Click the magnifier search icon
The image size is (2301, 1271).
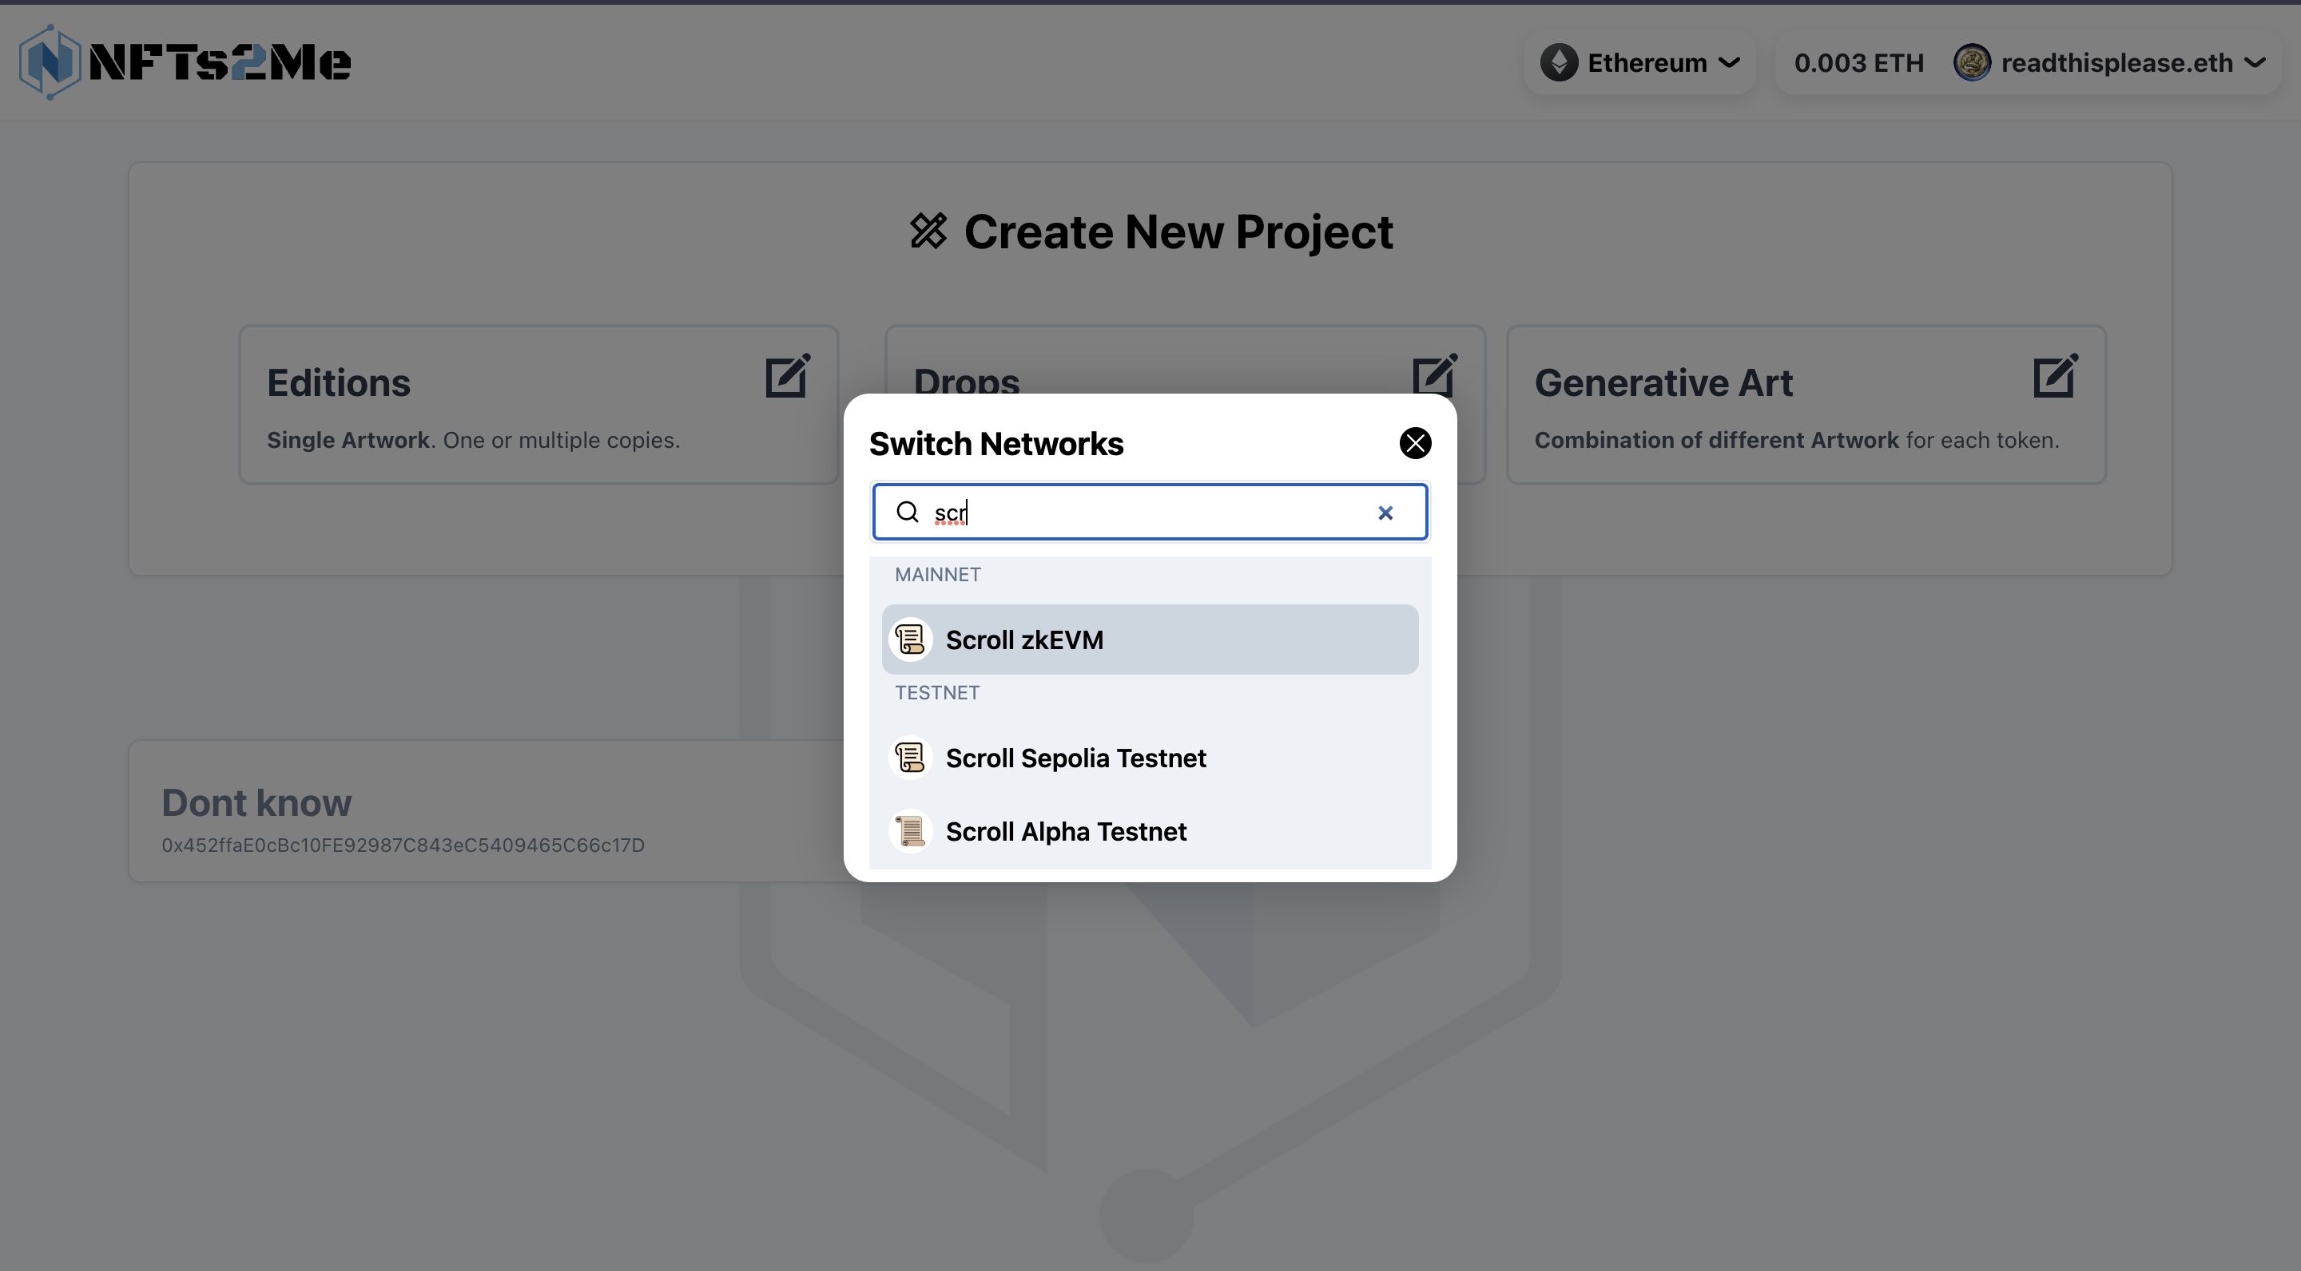click(x=908, y=512)
